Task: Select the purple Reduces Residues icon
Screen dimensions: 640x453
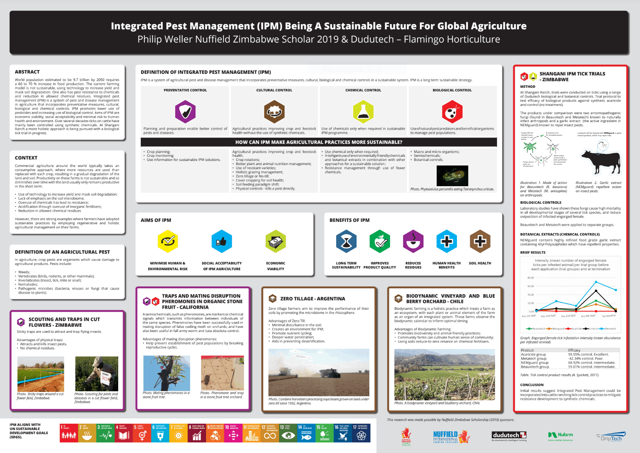Action: (413, 241)
